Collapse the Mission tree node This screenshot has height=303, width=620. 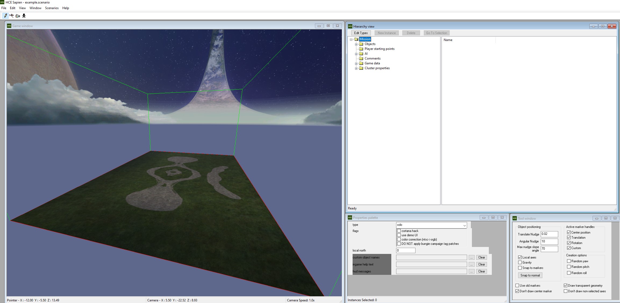click(x=351, y=39)
